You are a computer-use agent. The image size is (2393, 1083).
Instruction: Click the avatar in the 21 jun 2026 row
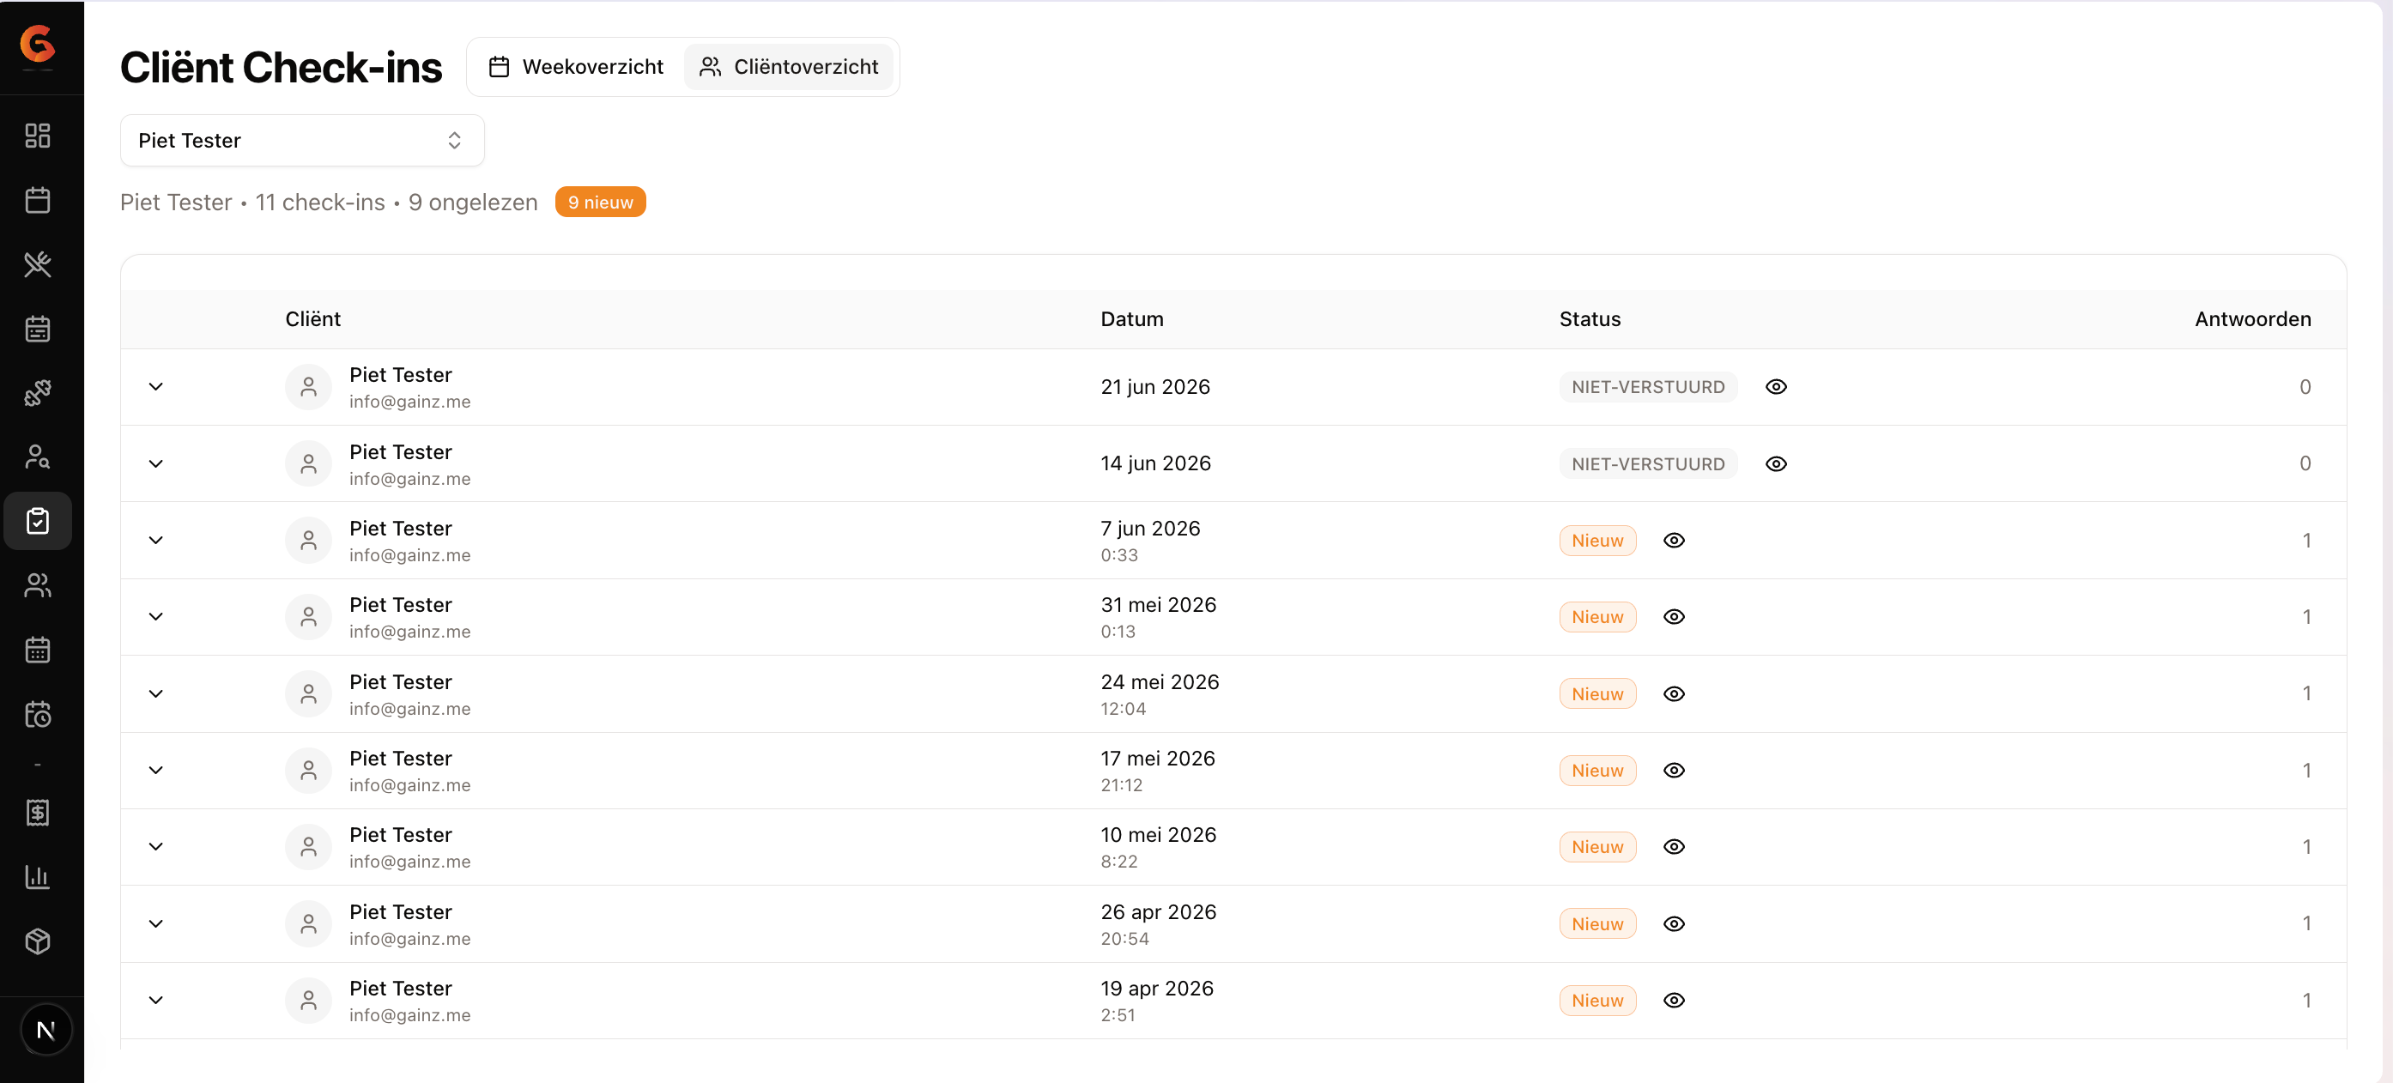point(308,386)
